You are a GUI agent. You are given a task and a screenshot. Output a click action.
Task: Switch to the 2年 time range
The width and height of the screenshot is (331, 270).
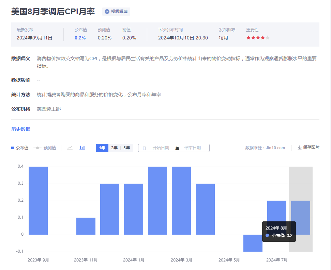point(114,148)
